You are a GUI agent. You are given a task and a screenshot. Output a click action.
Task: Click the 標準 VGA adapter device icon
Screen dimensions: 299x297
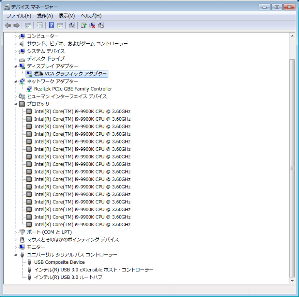29,74
